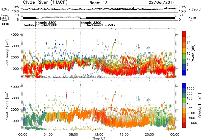Select the "N.Sky" legend label
The image size is (202, 140).
(5, 9)
